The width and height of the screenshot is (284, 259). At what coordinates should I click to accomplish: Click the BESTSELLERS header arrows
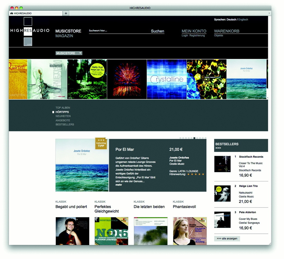(218, 148)
